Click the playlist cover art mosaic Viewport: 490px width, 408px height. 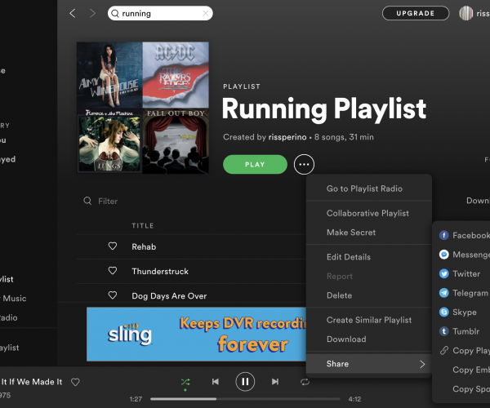click(143, 108)
